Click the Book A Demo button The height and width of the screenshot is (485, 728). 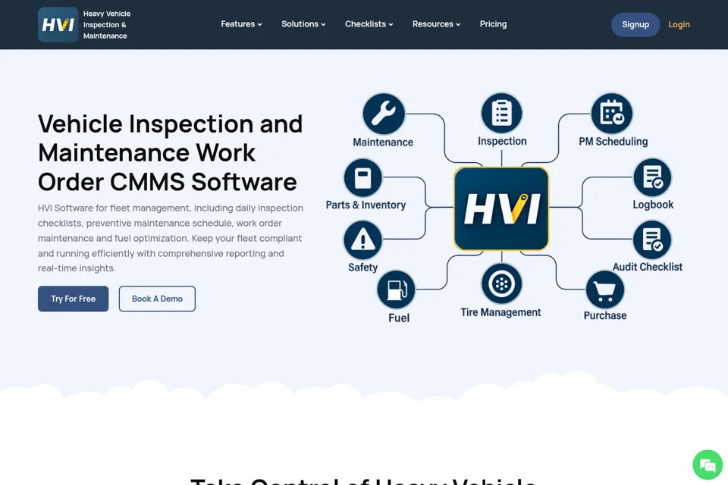157,299
